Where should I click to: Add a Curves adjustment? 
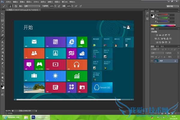pos(163,35)
